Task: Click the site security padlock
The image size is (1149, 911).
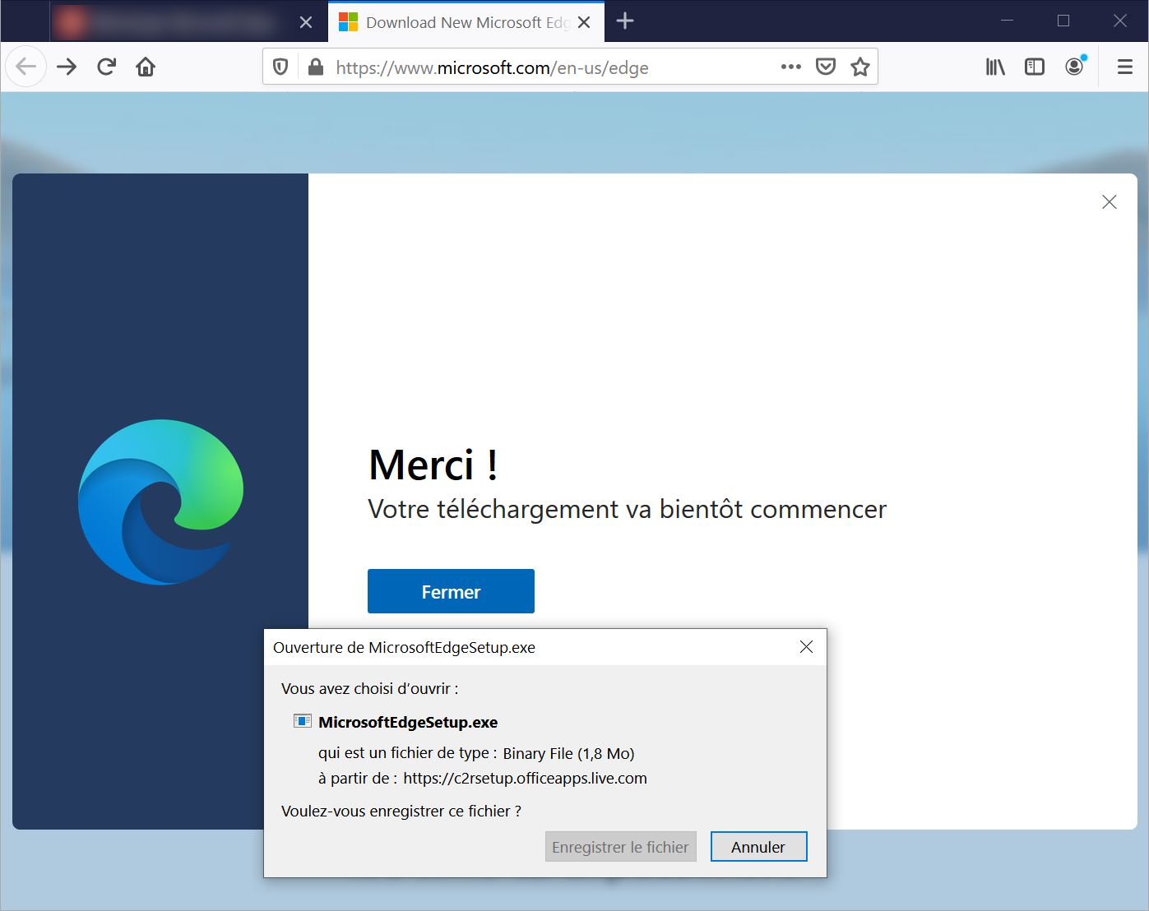Action: pos(317,66)
